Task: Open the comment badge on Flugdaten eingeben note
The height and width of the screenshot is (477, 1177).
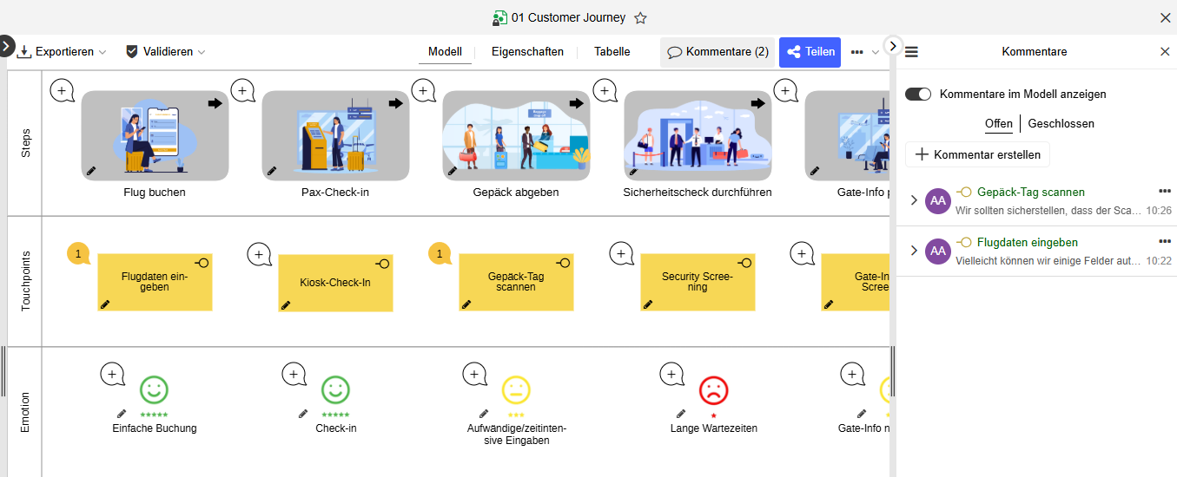Action: point(78,253)
